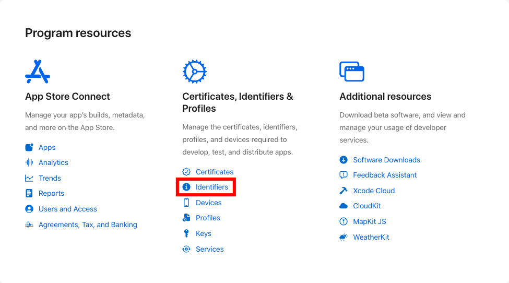
Task: Launch Feedback Assistant link
Action: [x=385, y=175]
